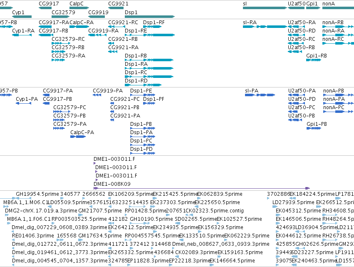
Task: Select CDS feature U2af50-PB
Action: coord(295,120)
